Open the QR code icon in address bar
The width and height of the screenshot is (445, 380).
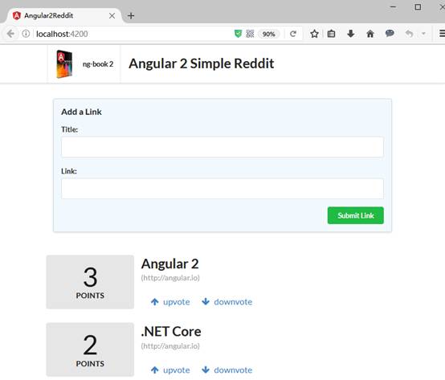pos(250,34)
